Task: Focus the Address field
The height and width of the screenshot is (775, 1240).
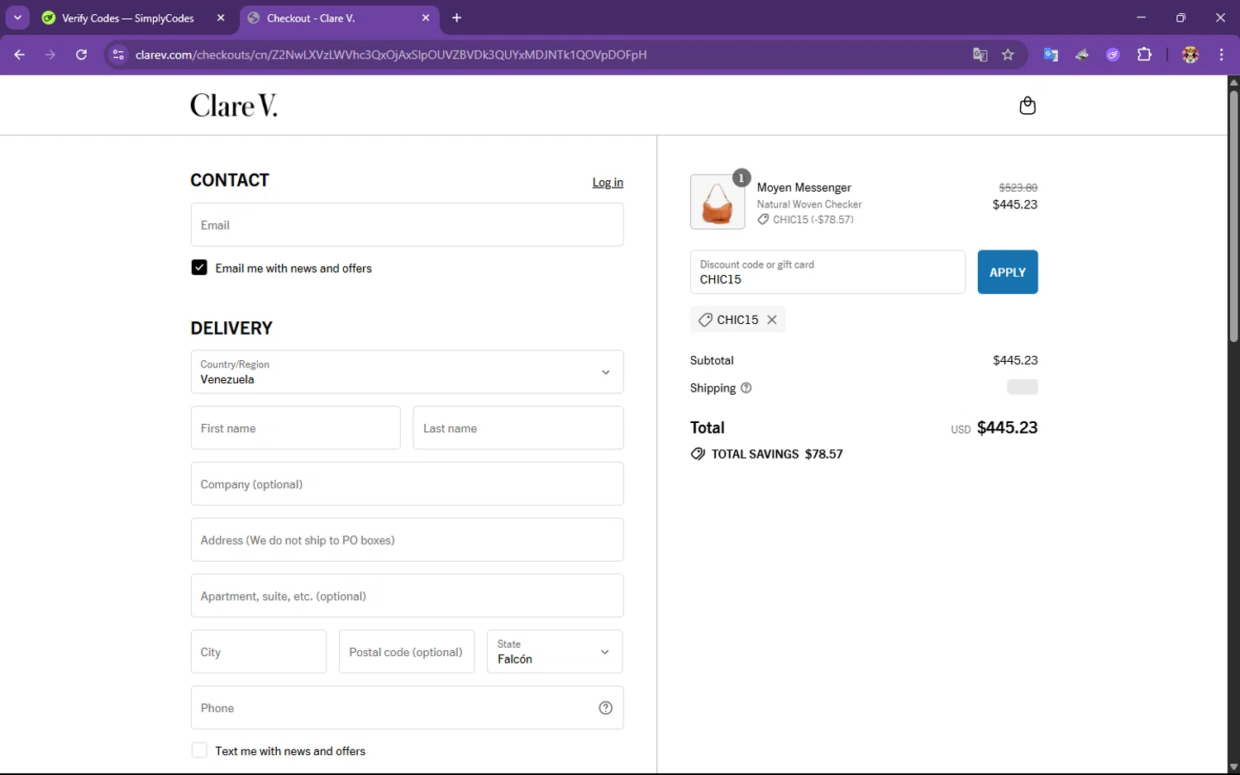Action: [x=407, y=540]
